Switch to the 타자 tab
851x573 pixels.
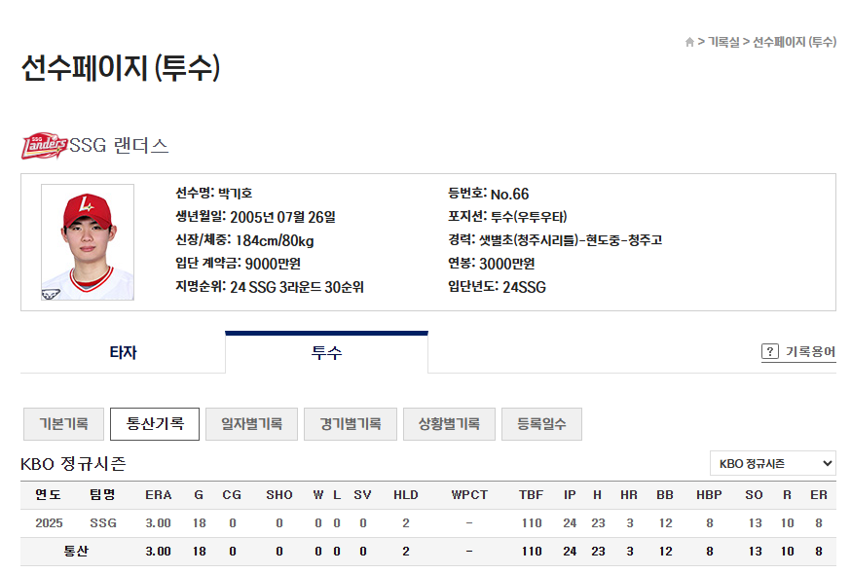[x=123, y=351]
